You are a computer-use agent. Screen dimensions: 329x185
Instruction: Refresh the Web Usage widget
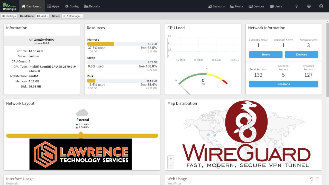pos(312,179)
